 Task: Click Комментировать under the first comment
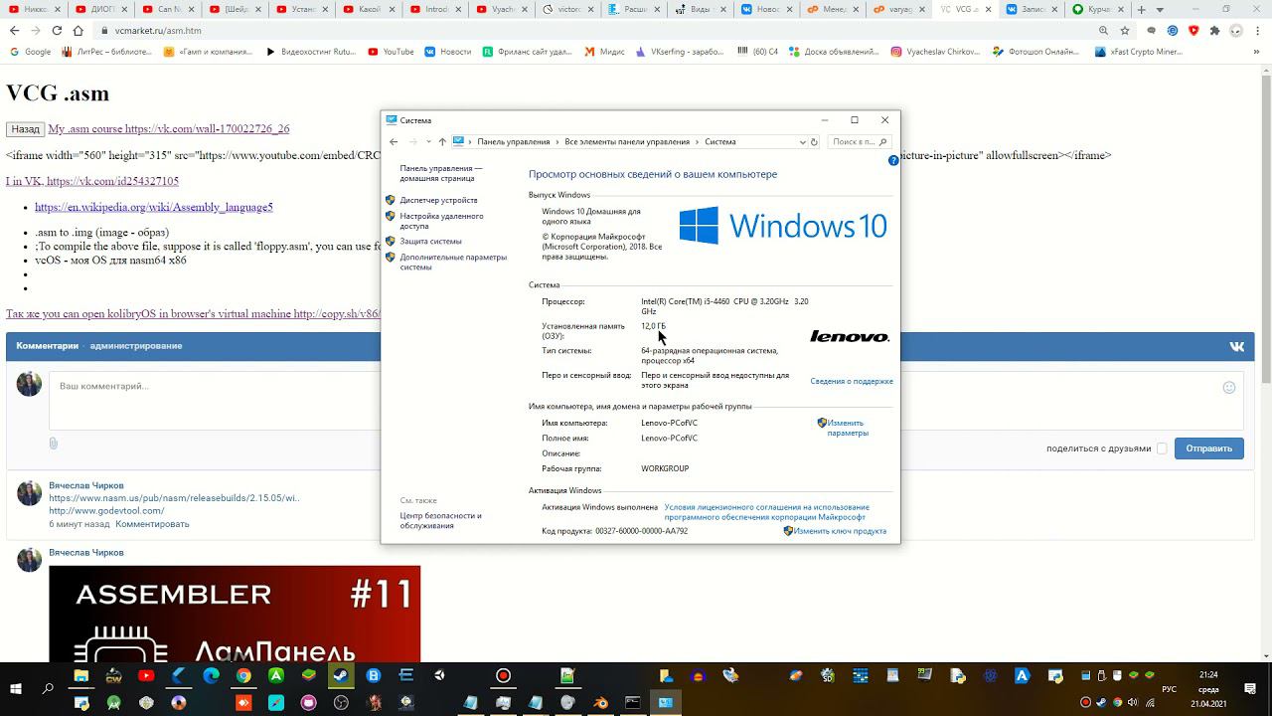[x=152, y=524]
